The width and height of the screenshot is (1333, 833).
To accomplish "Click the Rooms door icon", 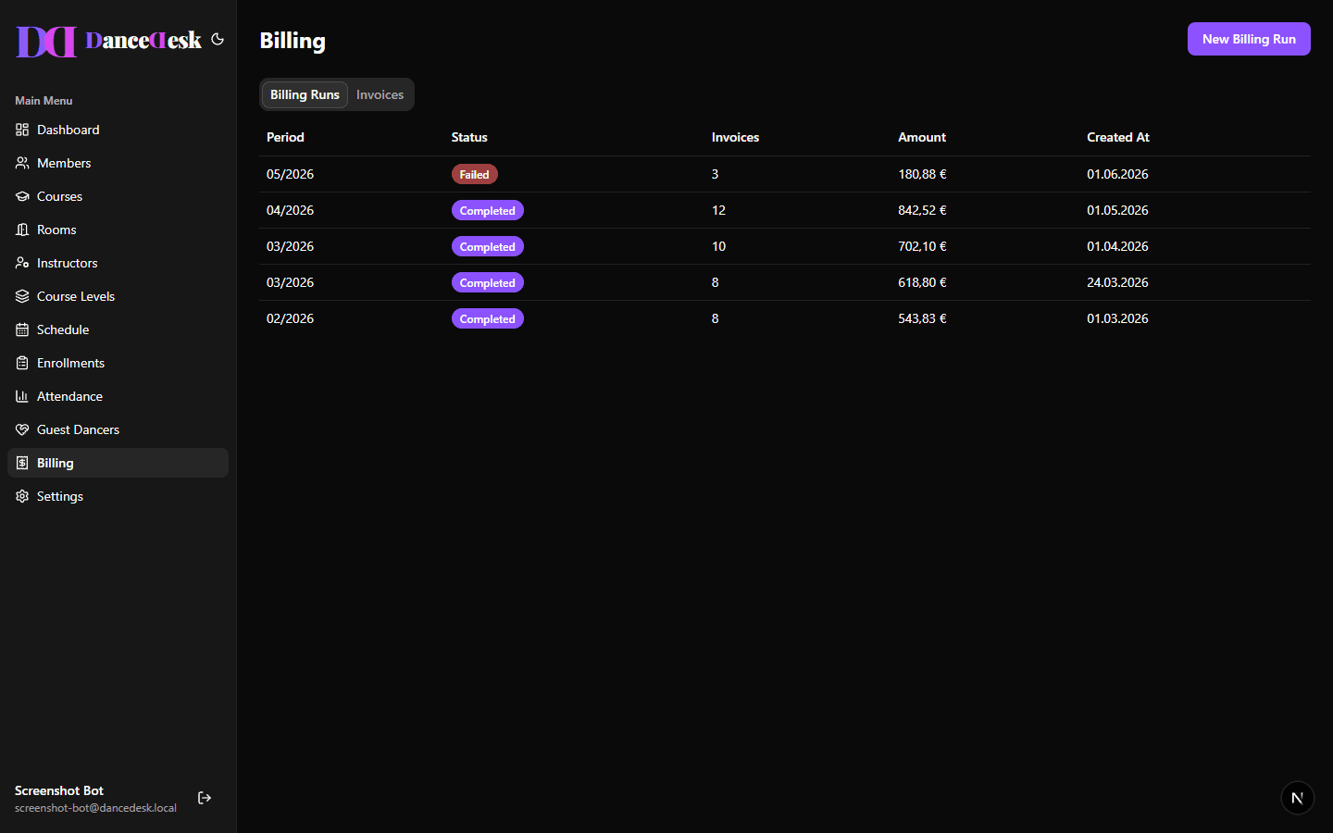I will point(22,230).
